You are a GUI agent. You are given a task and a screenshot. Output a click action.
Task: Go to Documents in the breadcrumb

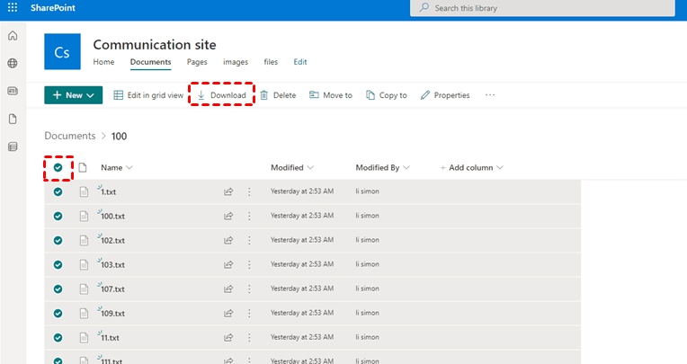point(69,136)
